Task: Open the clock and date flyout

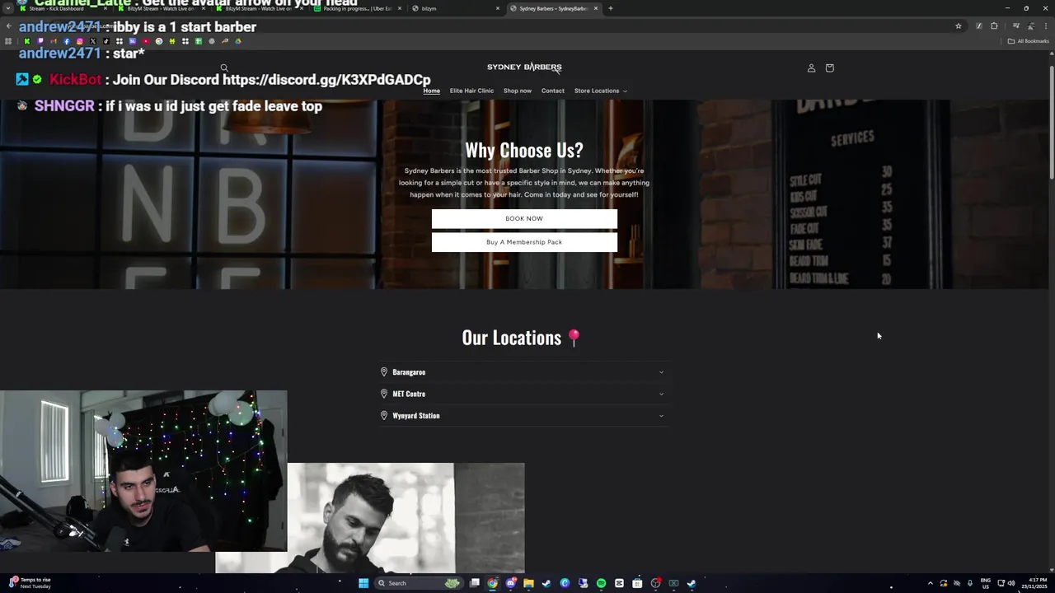Action: tap(1036, 583)
